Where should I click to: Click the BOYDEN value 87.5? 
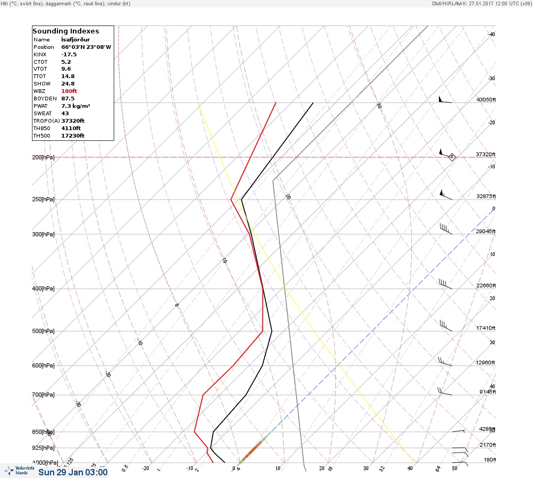coord(67,99)
